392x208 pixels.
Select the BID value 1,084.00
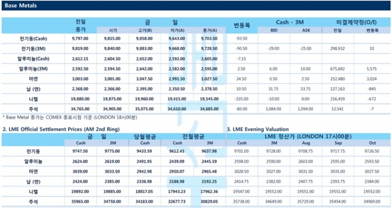pyautogui.click(x=273, y=109)
